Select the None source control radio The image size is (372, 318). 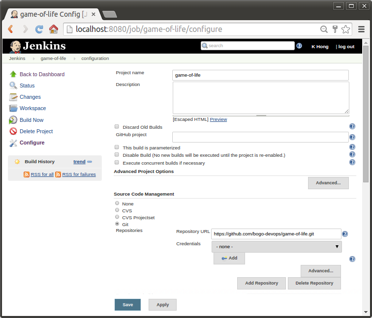point(117,203)
